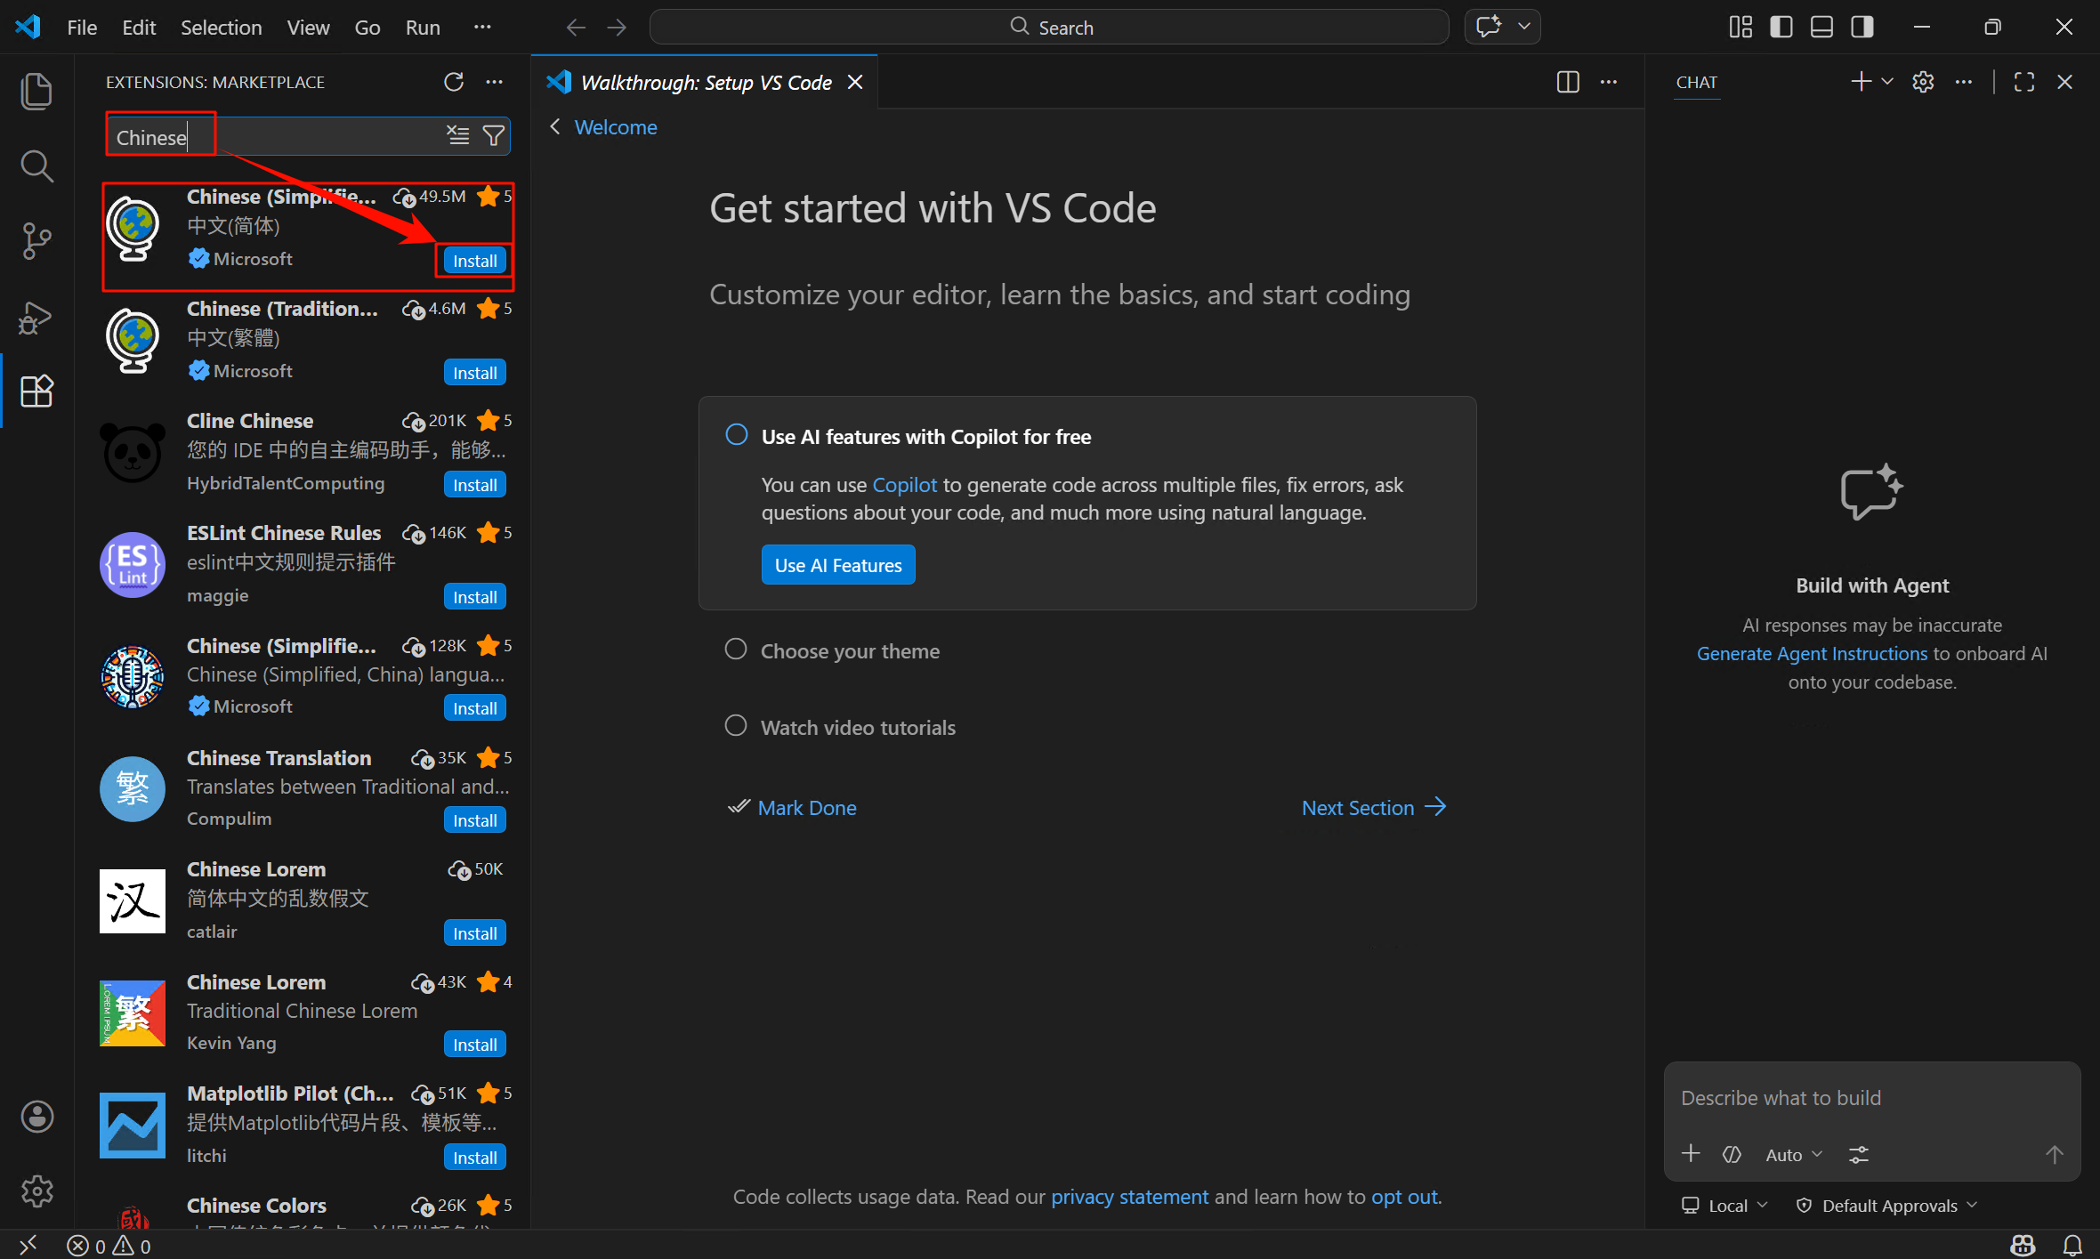Click the filter extensions funnel icon
This screenshot has height=1259, width=2100.
point(493,135)
